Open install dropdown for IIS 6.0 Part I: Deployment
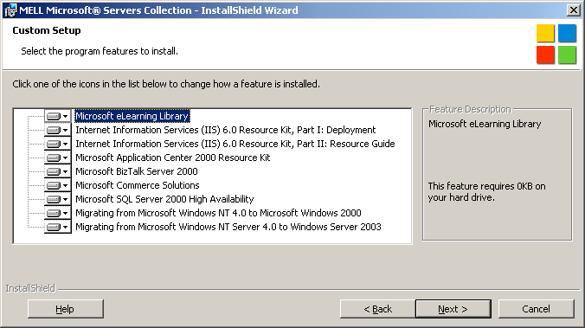 [x=57, y=130]
